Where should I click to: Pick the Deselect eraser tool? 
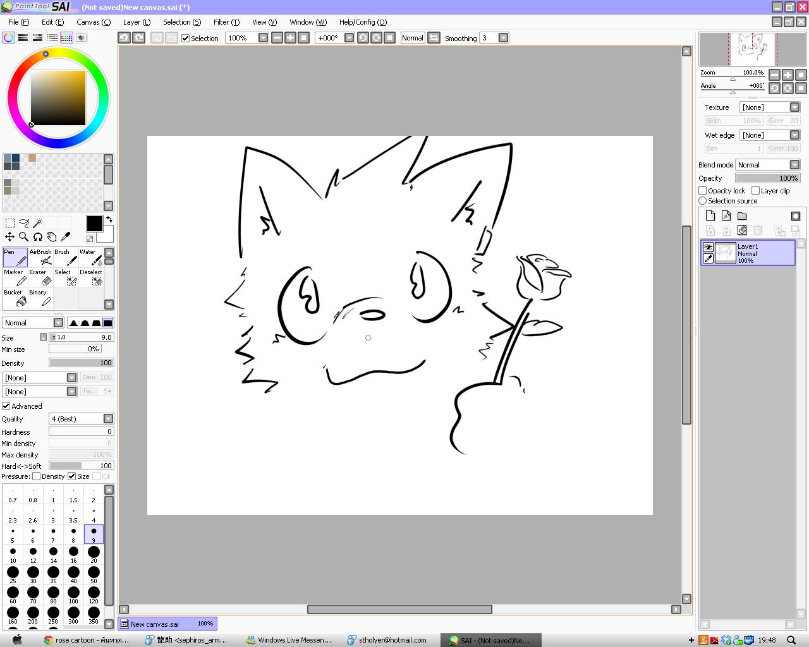[91, 277]
